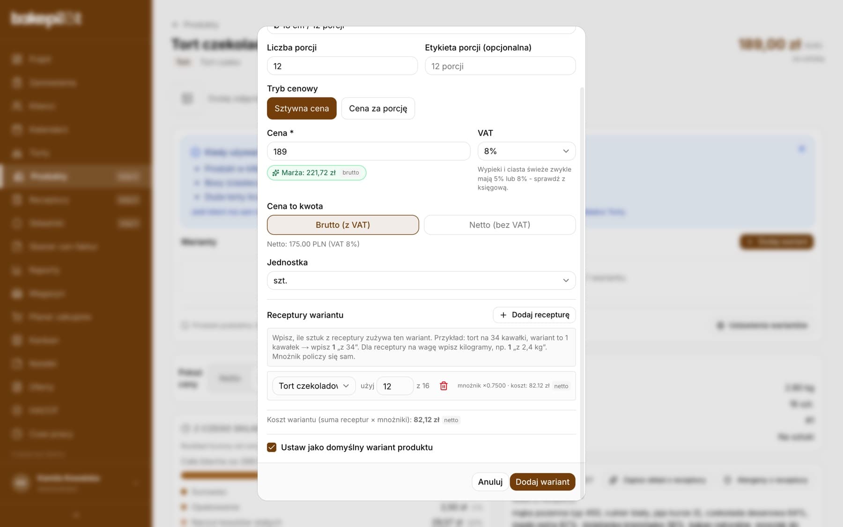
Task: Click the sparkle icon in Marża badge
Action: coord(276,173)
